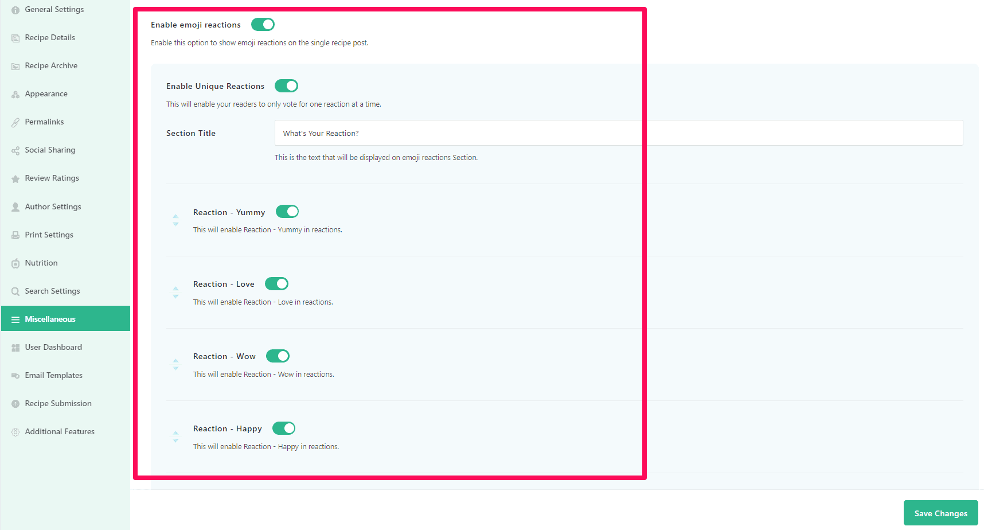Click reorder arrows for Reaction - Happy
This screenshot has width=984, height=530.
click(x=175, y=437)
